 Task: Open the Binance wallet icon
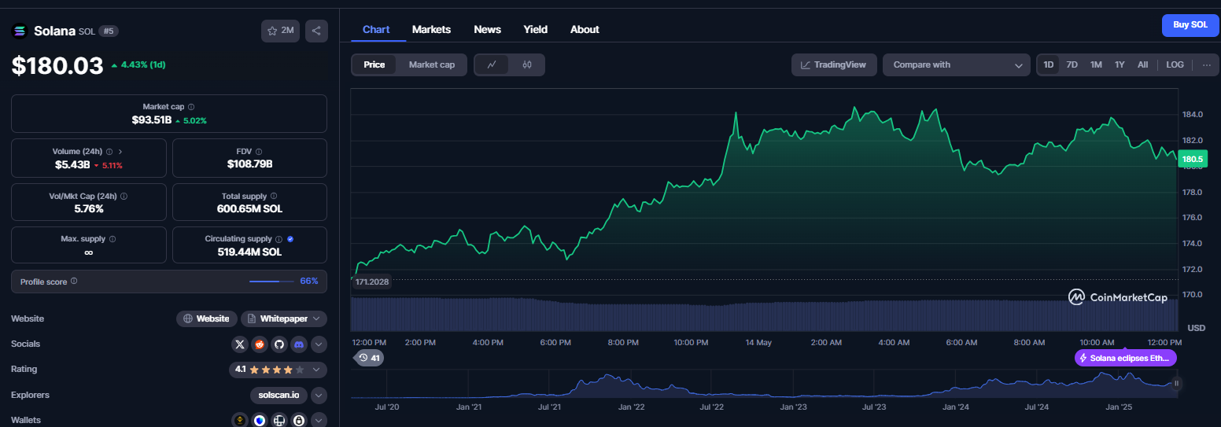241,421
